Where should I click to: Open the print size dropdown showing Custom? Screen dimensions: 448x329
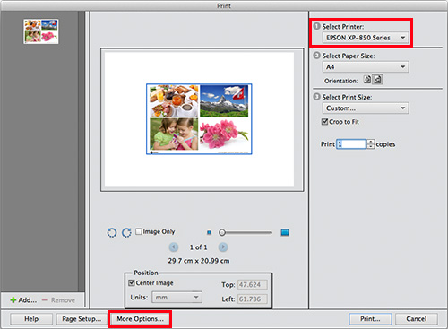pyautogui.click(x=366, y=108)
